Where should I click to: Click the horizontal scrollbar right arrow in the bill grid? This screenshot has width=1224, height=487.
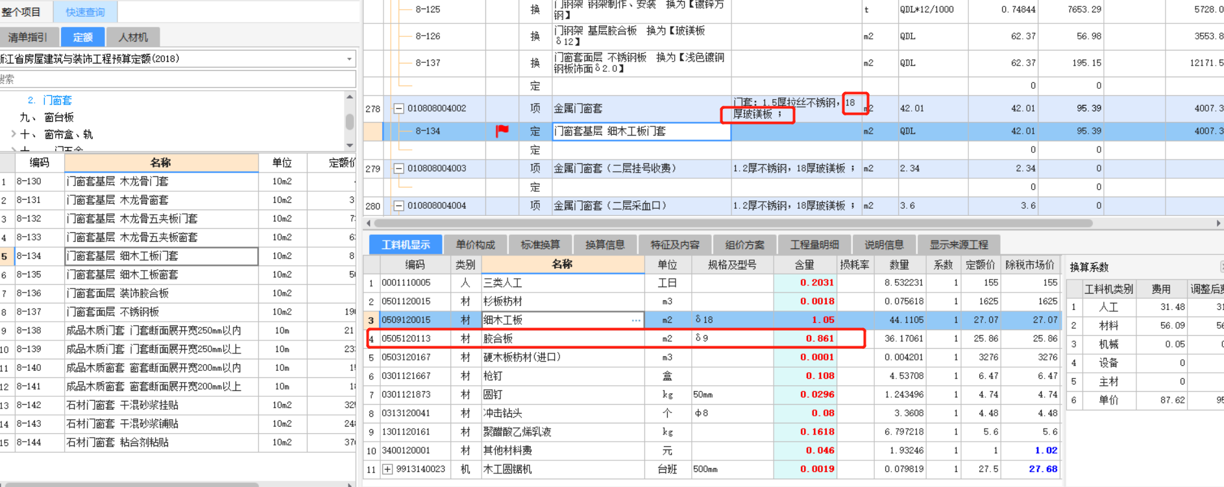[x=1218, y=223]
